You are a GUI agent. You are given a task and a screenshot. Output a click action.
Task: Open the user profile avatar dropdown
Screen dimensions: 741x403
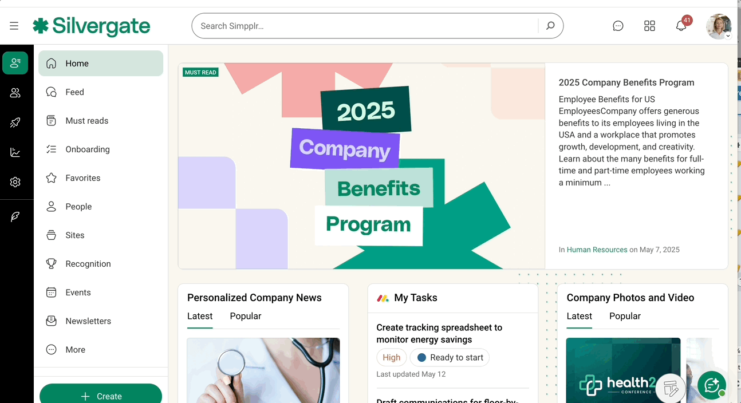click(x=719, y=26)
